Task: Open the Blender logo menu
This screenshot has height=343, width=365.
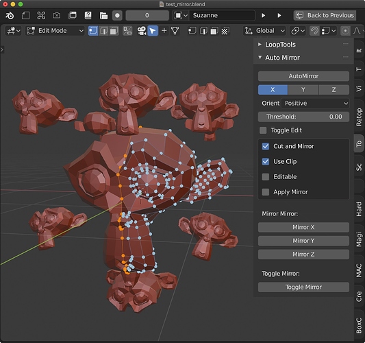Action: coord(10,16)
